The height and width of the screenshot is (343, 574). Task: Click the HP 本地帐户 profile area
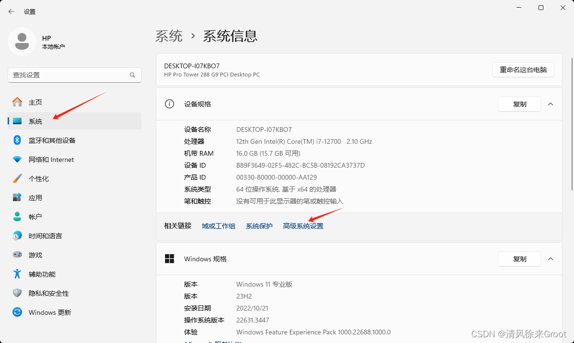click(38, 42)
